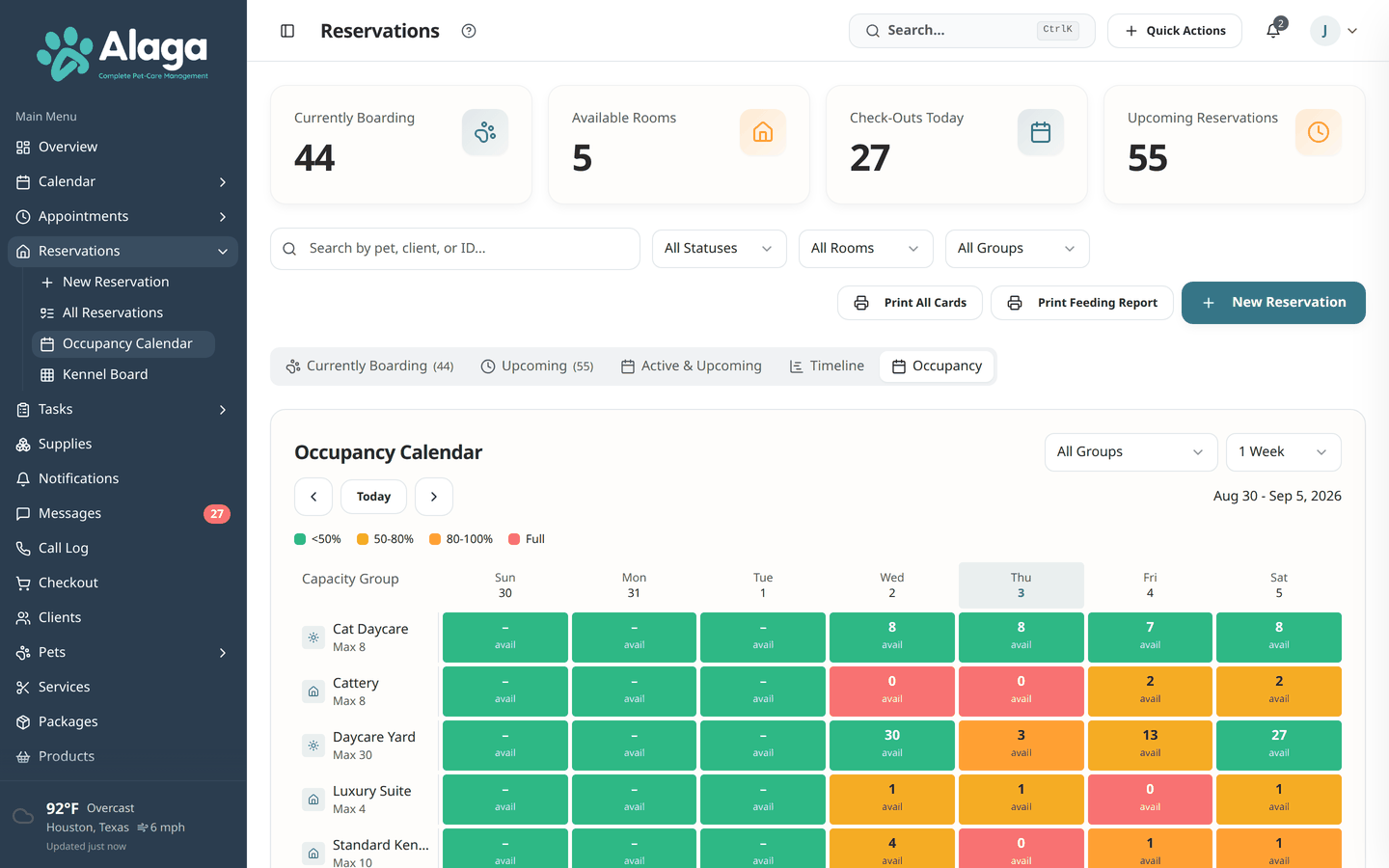Open the All Rooms dropdown

[x=866, y=249]
